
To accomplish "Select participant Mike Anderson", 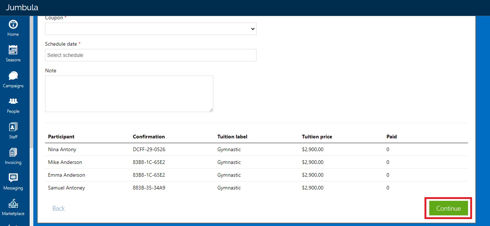I will coord(65,162).
